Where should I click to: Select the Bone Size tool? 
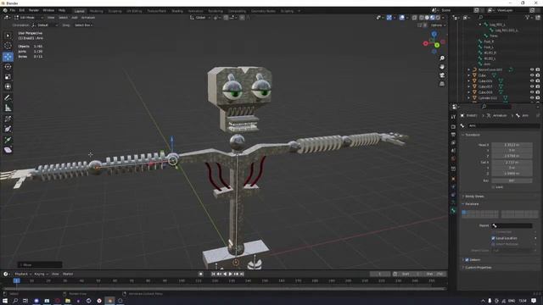[8, 129]
